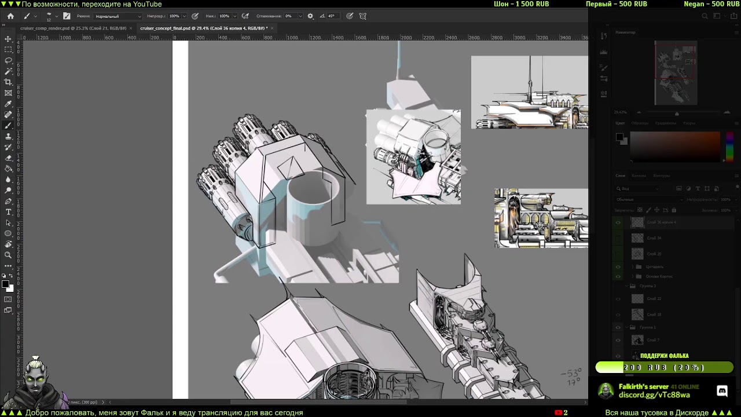741x417 pixels.
Task: Select the Zoom tool
Action: click(8, 255)
